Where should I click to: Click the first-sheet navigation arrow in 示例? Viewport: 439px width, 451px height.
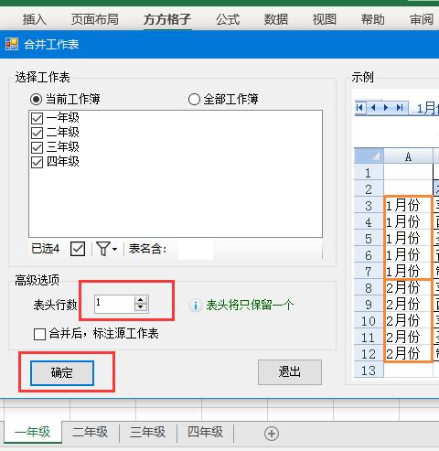coord(360,108)
